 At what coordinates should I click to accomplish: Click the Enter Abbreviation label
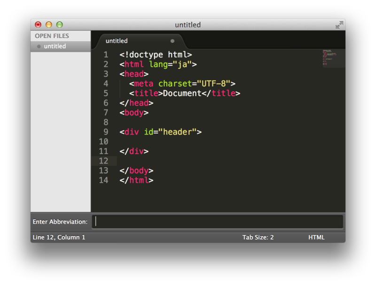click(x=60, y=222)
